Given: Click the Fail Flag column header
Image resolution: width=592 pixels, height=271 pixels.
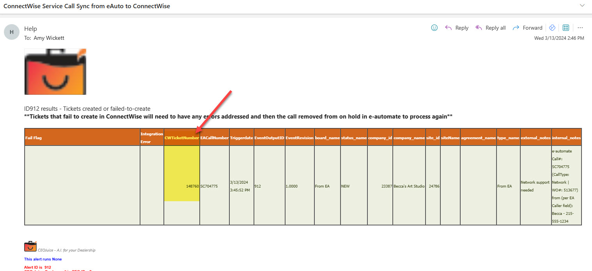Looking at the screenshot, I should (82, 138).
